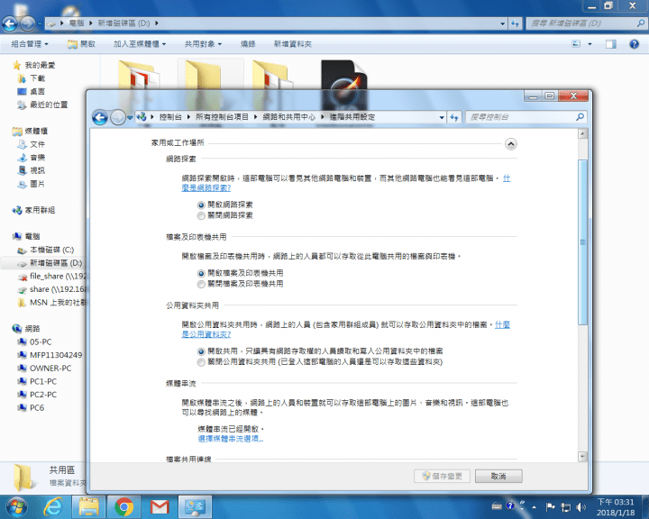649x519 pixels.
Task: Select 關閉檔案及印表機共用 radio button
Action: click(x=201, y=284)
